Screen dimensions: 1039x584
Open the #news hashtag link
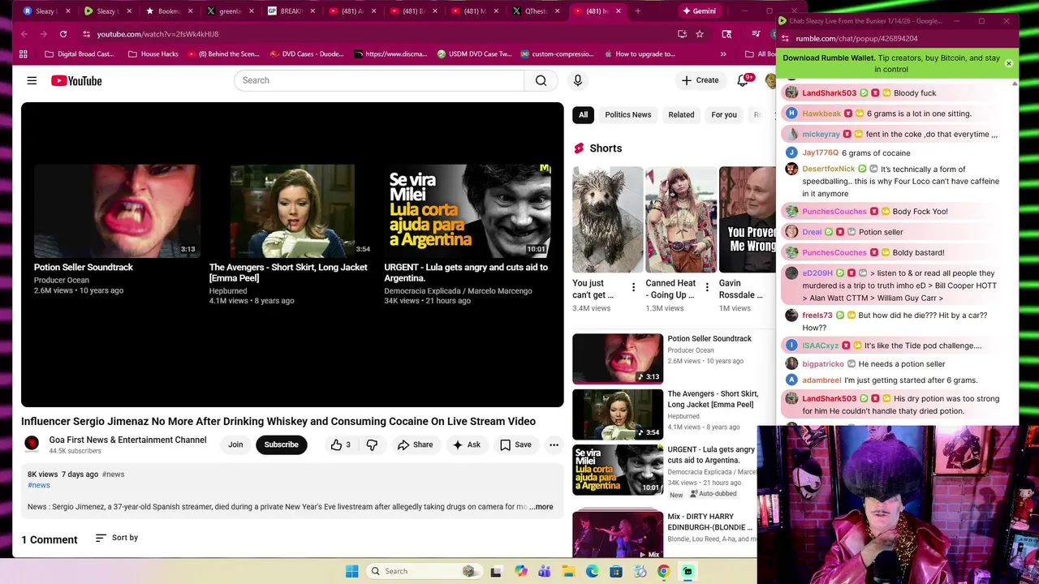(x=39, y=485)
